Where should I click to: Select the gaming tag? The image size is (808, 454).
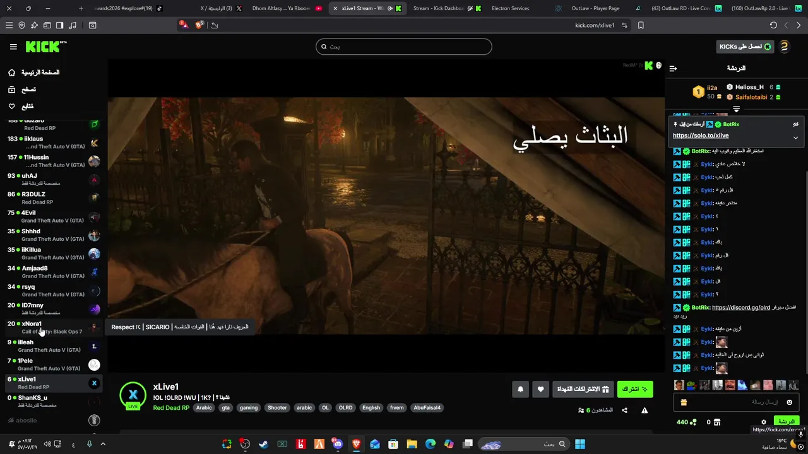coord(249,408)
